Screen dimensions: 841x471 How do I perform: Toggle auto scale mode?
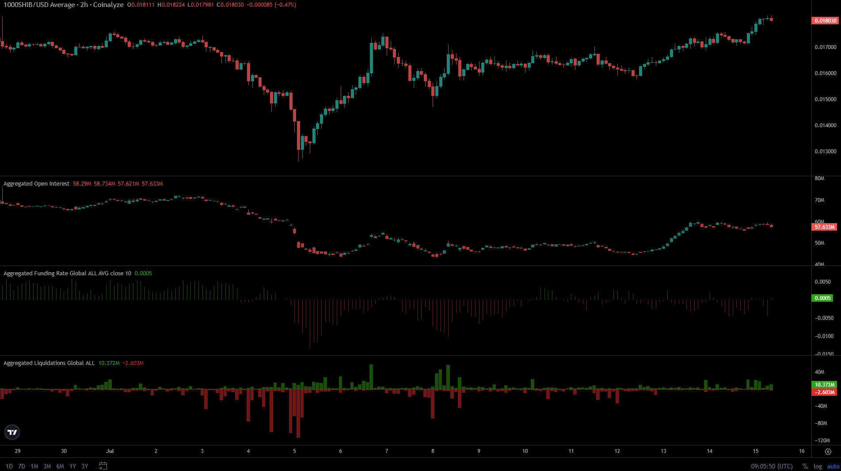pyautogui.click(x=833, y=466)
